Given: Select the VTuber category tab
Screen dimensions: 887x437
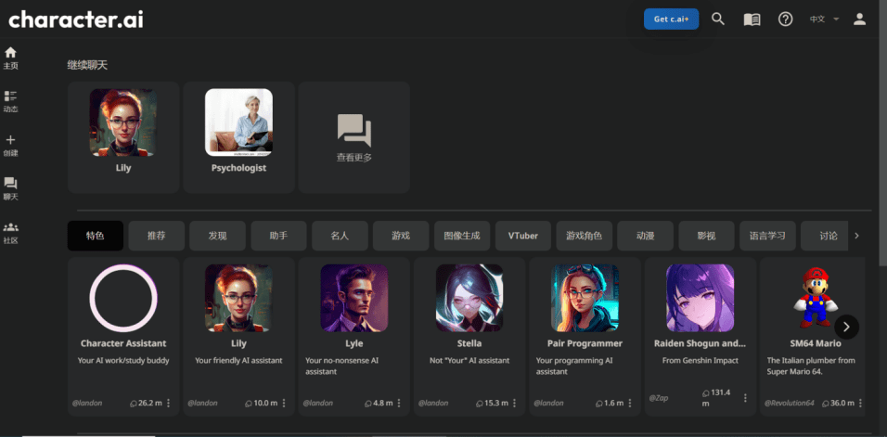Looking at the screenshot, I should coord(523,236).
